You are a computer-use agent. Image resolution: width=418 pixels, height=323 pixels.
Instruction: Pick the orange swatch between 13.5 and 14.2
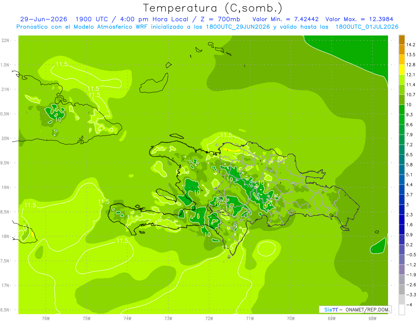click(402, 49)
